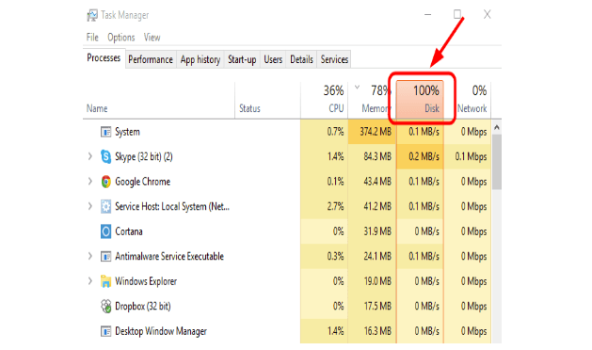Select the Processes tab
Image resolution: width=592 pixels, height=350 pixels.
pyautogui.click(x=104, y=58)
